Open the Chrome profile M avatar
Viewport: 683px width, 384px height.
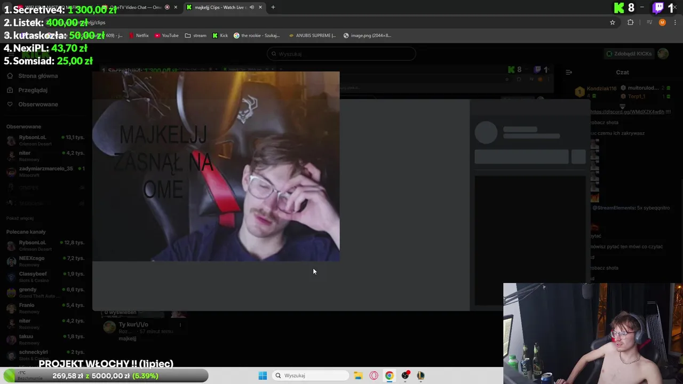[662, 22]
